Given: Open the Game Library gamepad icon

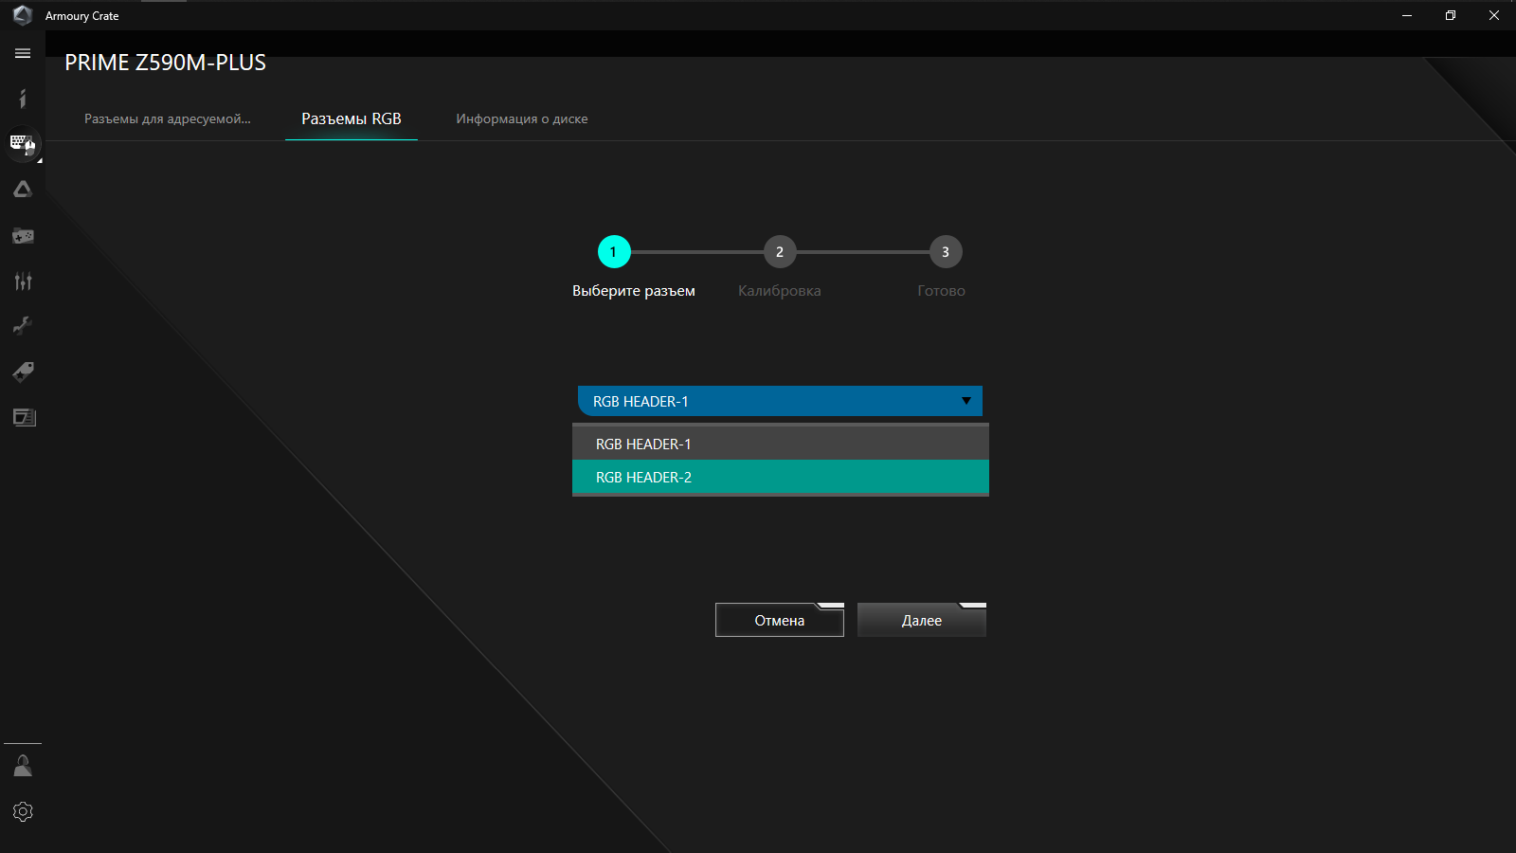Looking at the screenshot, I should click(x=23, y=235).
